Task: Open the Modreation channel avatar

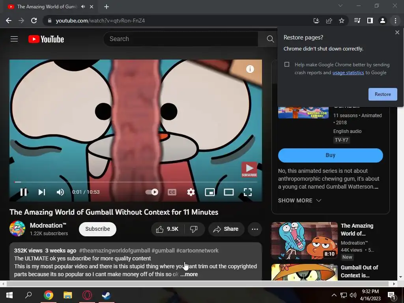Action: pyautogui.click(x=17, y=228)
